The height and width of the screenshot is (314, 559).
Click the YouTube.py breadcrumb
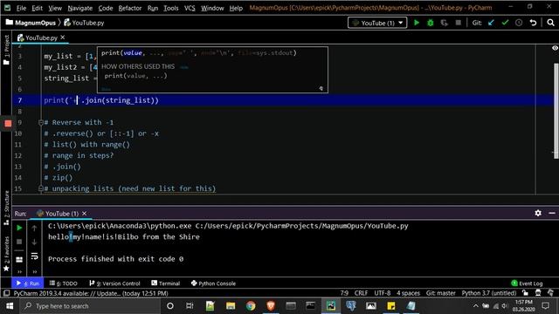tap(84, 23)
